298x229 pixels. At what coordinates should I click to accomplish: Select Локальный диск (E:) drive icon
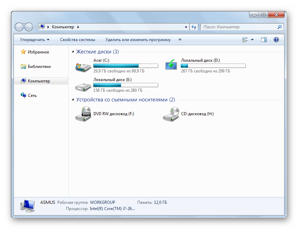(x=83, y=86)
